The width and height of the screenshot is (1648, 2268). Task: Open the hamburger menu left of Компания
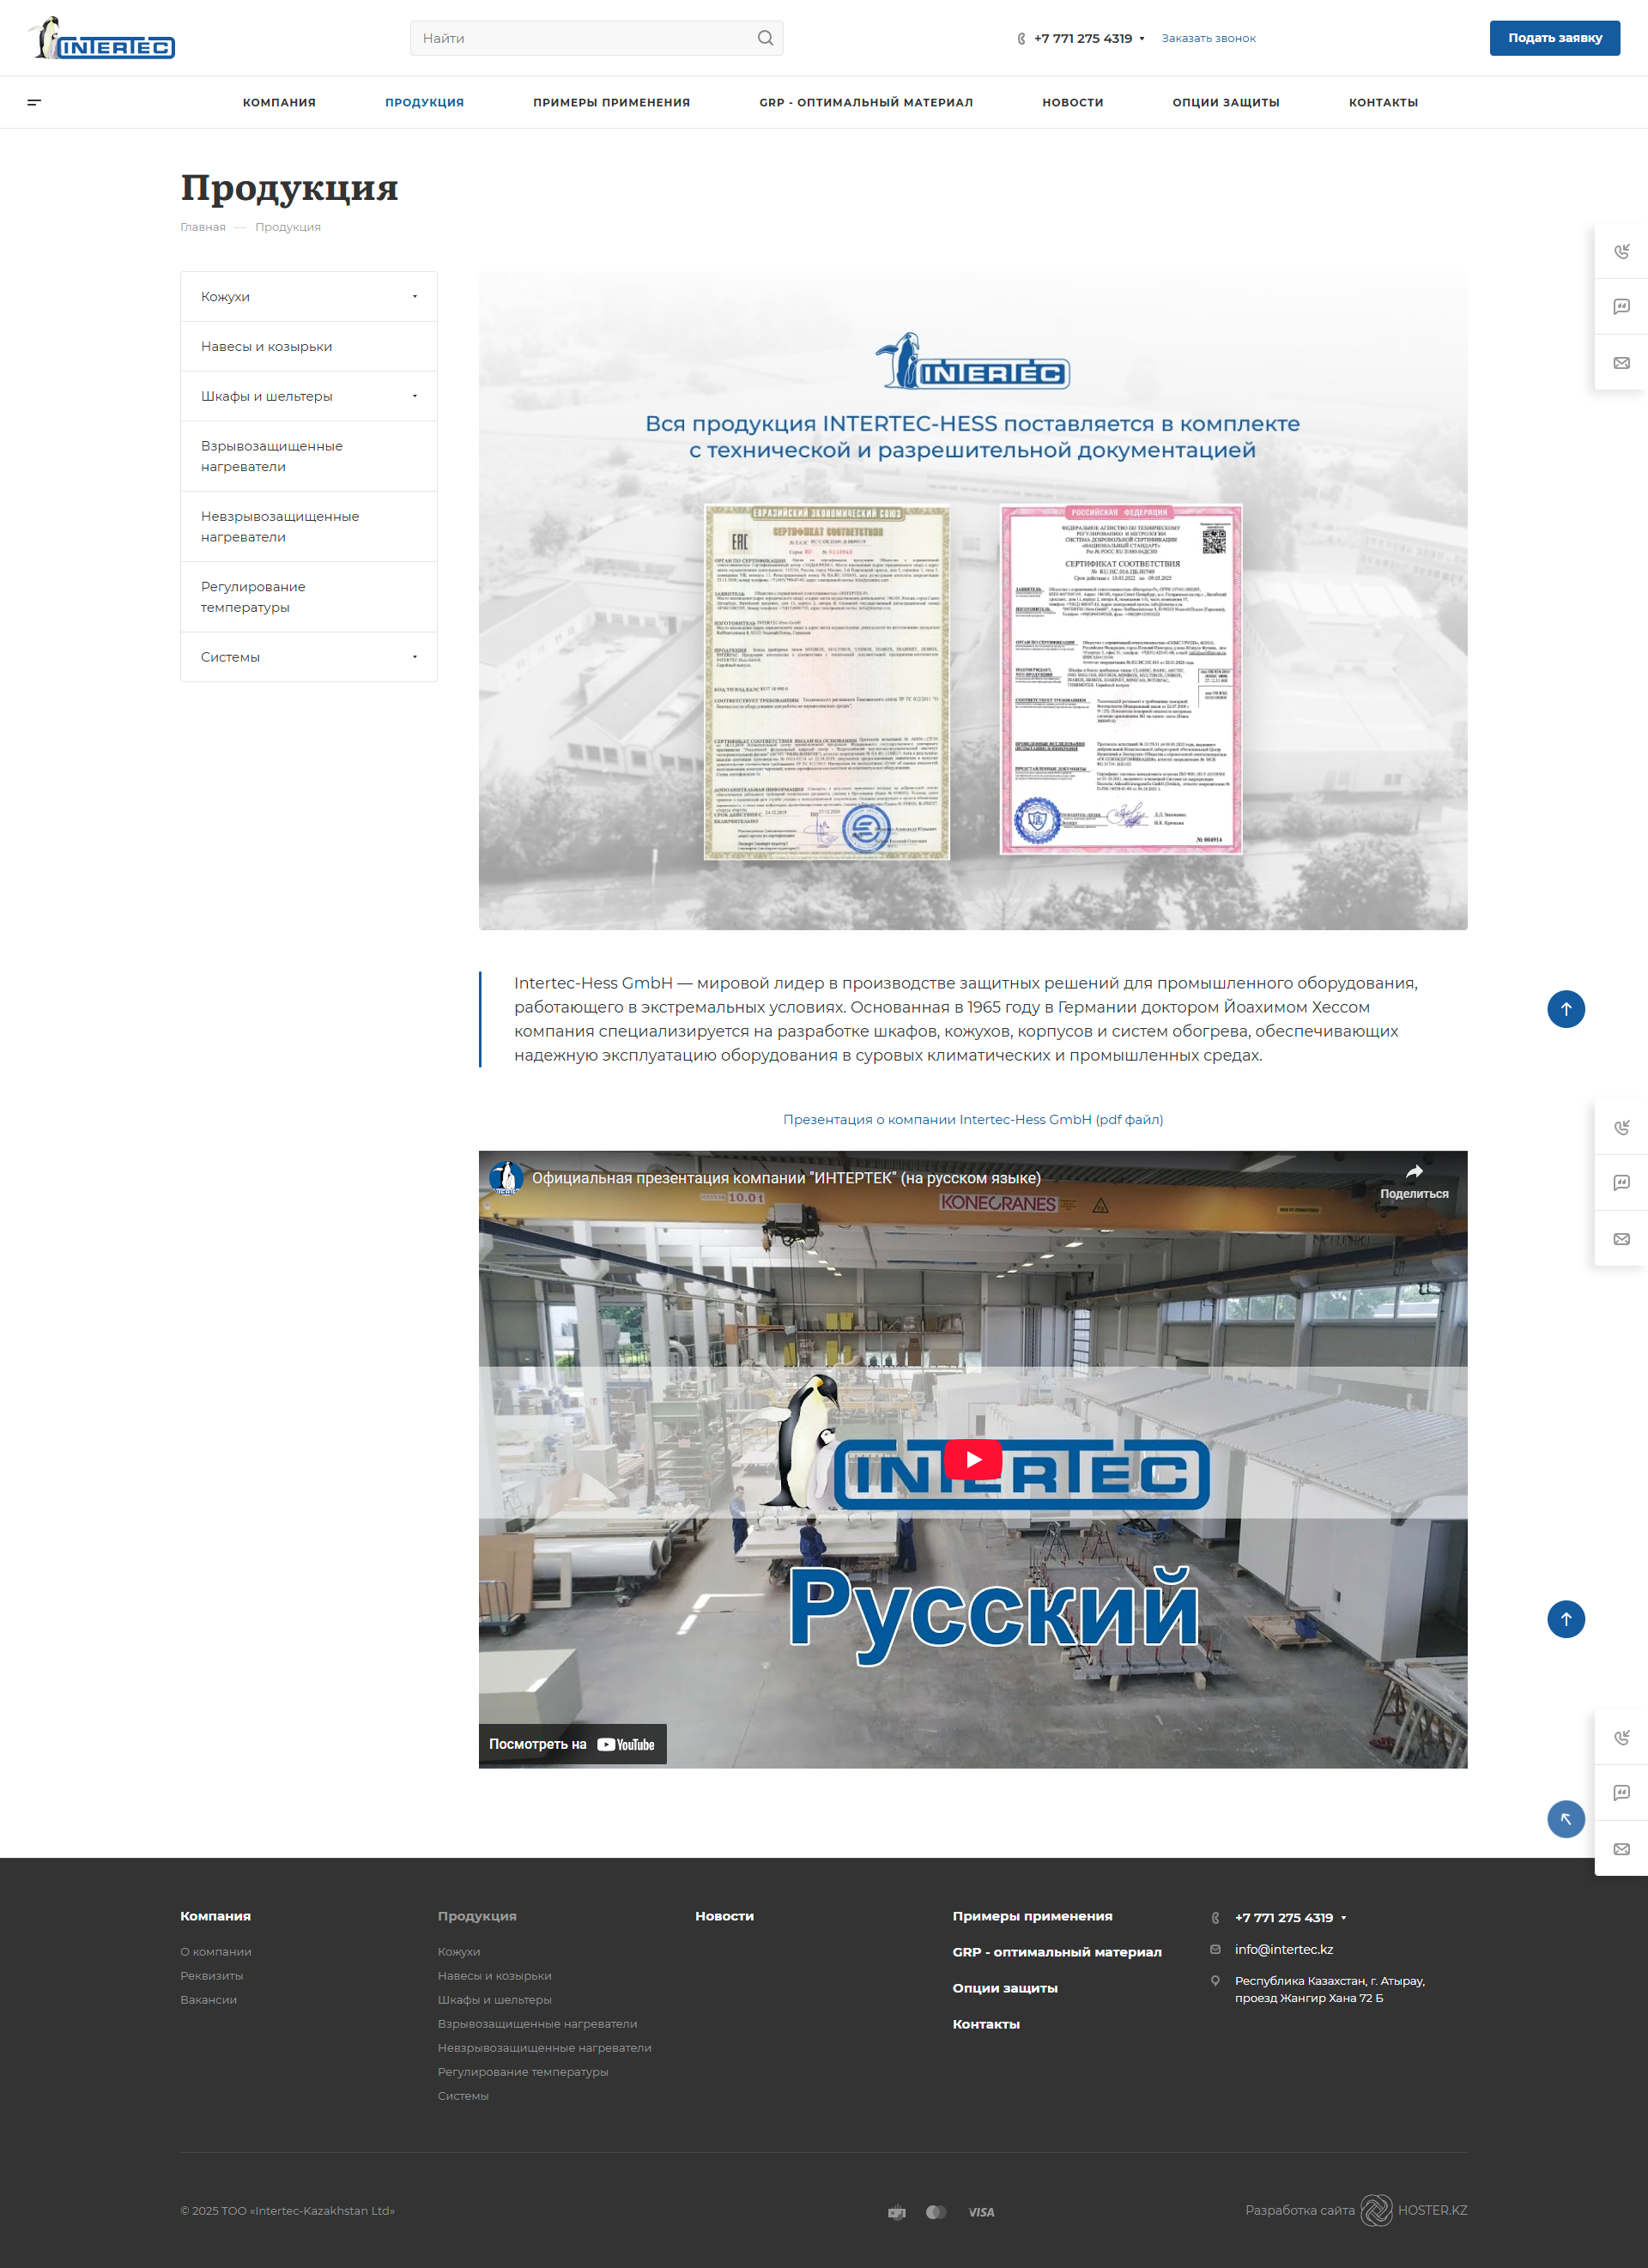(x=34, y=102)
